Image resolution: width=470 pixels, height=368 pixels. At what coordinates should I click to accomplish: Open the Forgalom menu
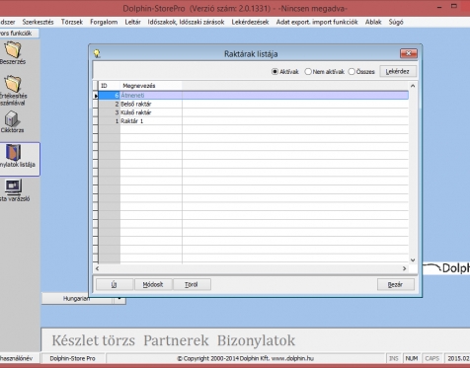[104, 22]
